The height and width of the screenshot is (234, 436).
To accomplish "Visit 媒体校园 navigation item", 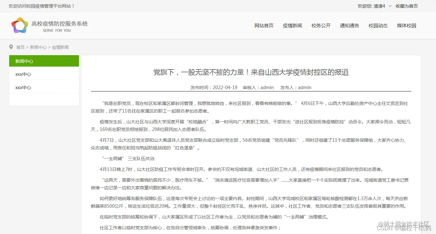I will pyautogui.click(x=407, y=26).
